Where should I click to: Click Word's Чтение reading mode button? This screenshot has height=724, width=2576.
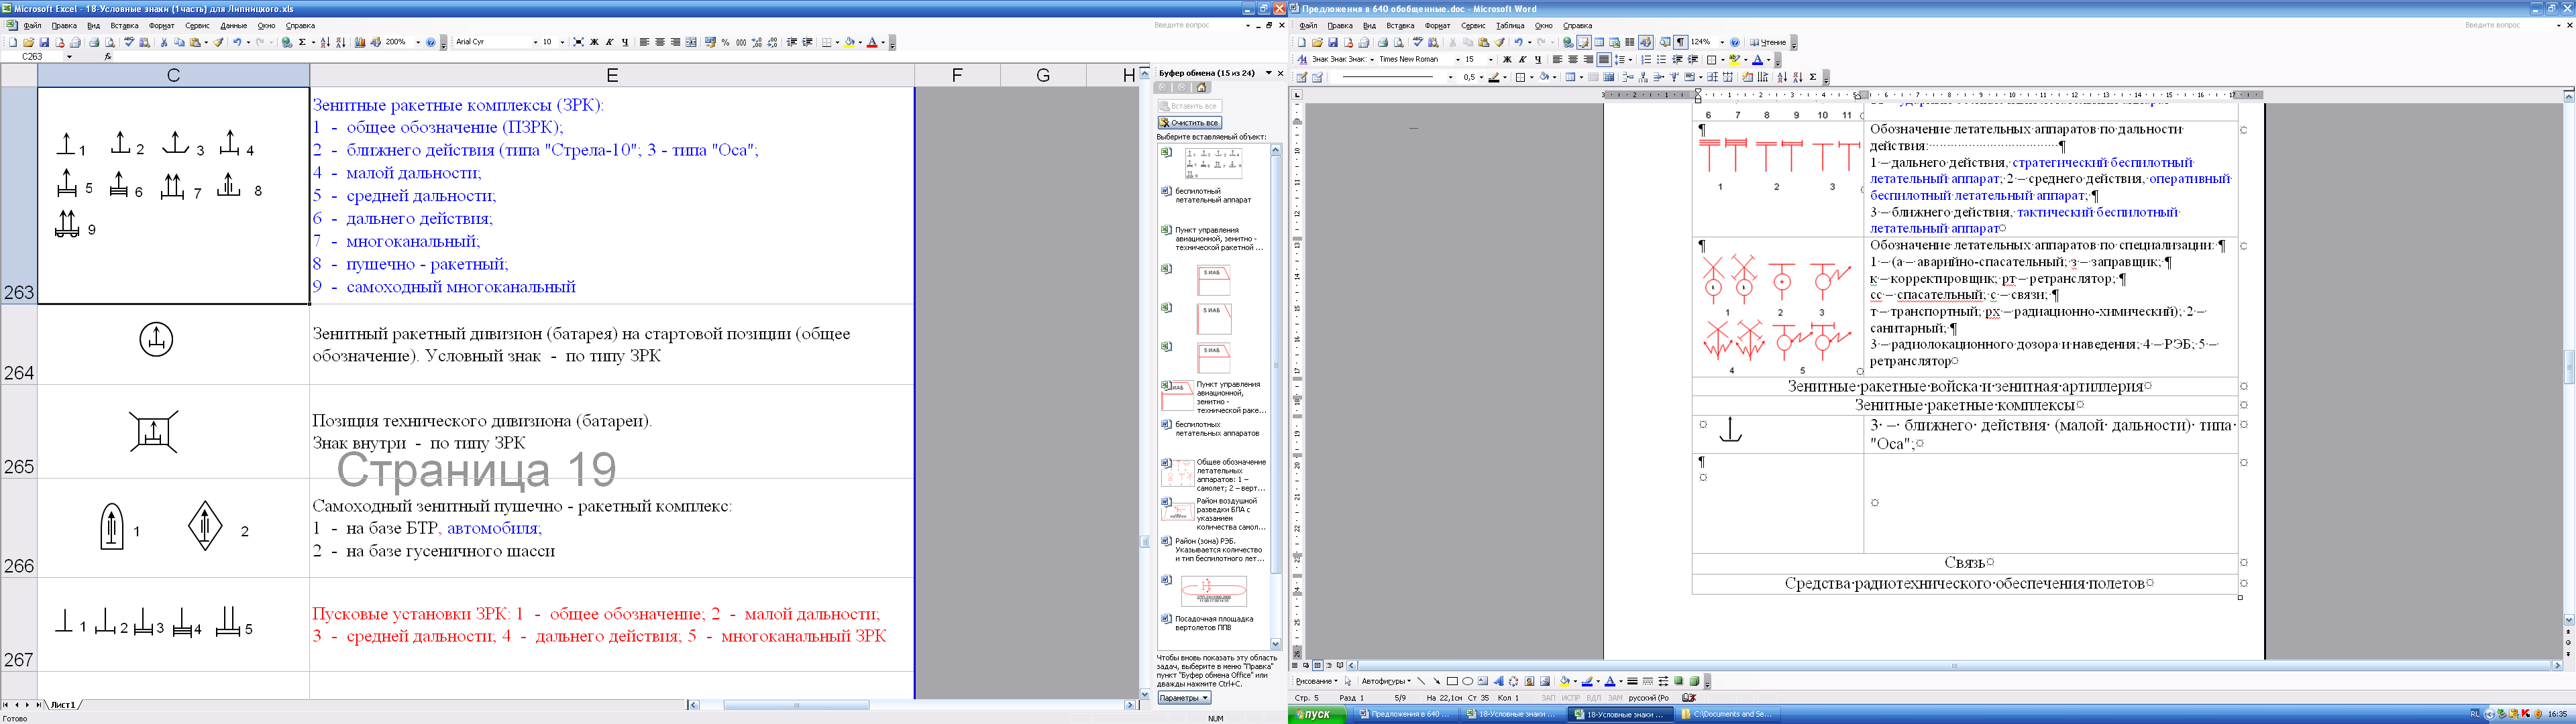[x=1768, y=42]
